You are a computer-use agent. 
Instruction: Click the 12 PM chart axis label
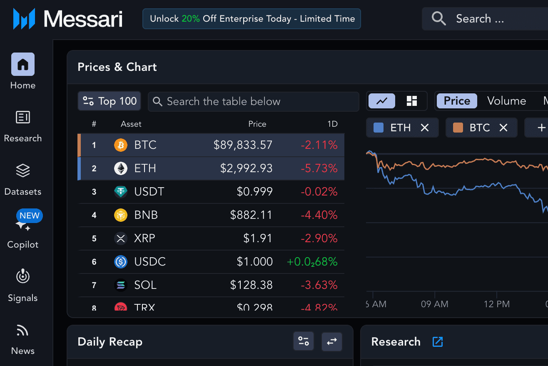497,304
